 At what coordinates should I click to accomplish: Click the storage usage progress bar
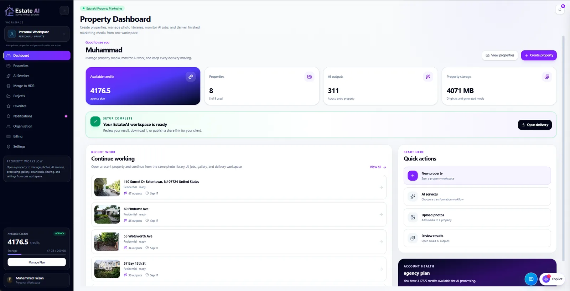pos(37,254)
